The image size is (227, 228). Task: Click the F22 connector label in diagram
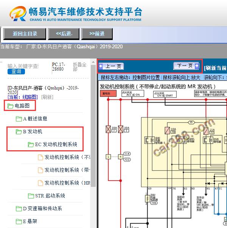pos(127,160)
